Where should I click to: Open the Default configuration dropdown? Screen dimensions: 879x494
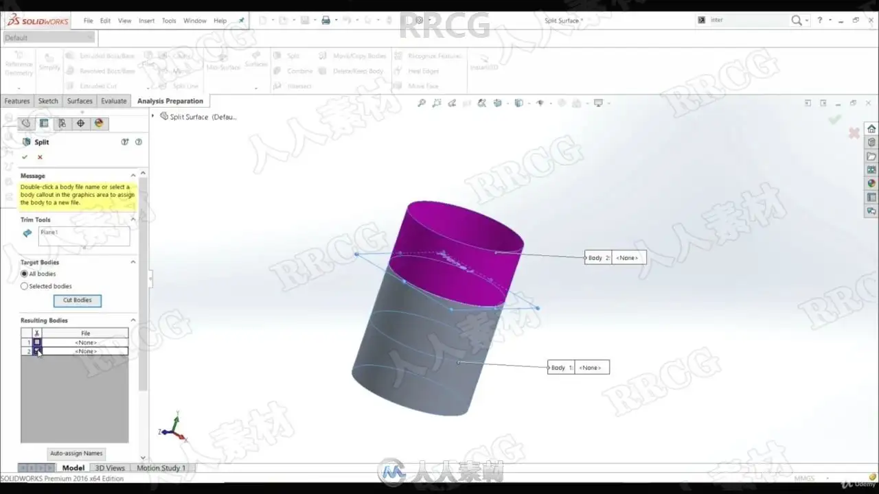click(x=48, y=38)
